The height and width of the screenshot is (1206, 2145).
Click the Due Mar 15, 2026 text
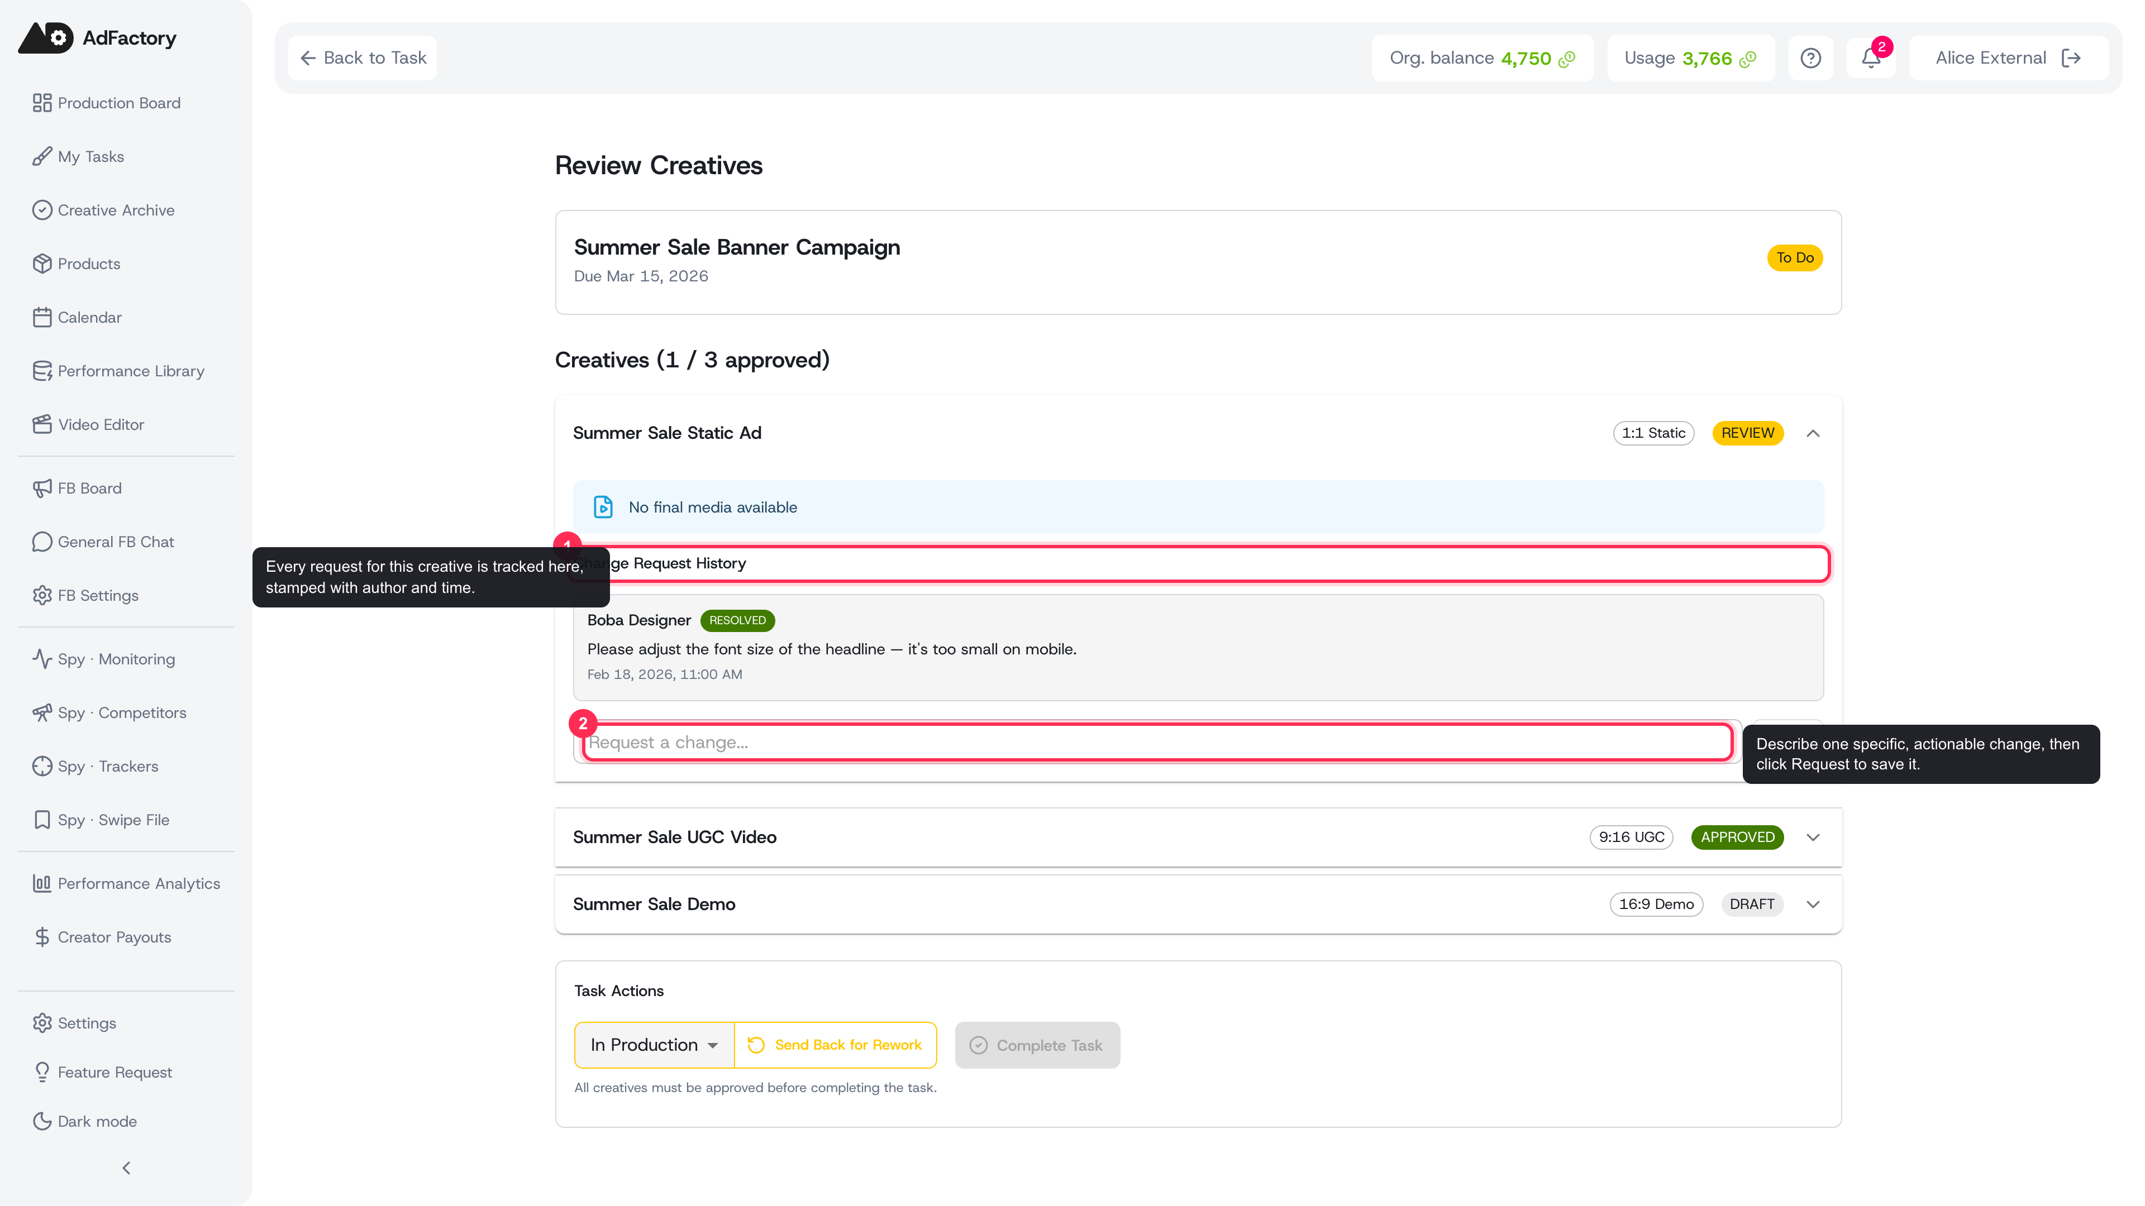click(x=640, y=276)
